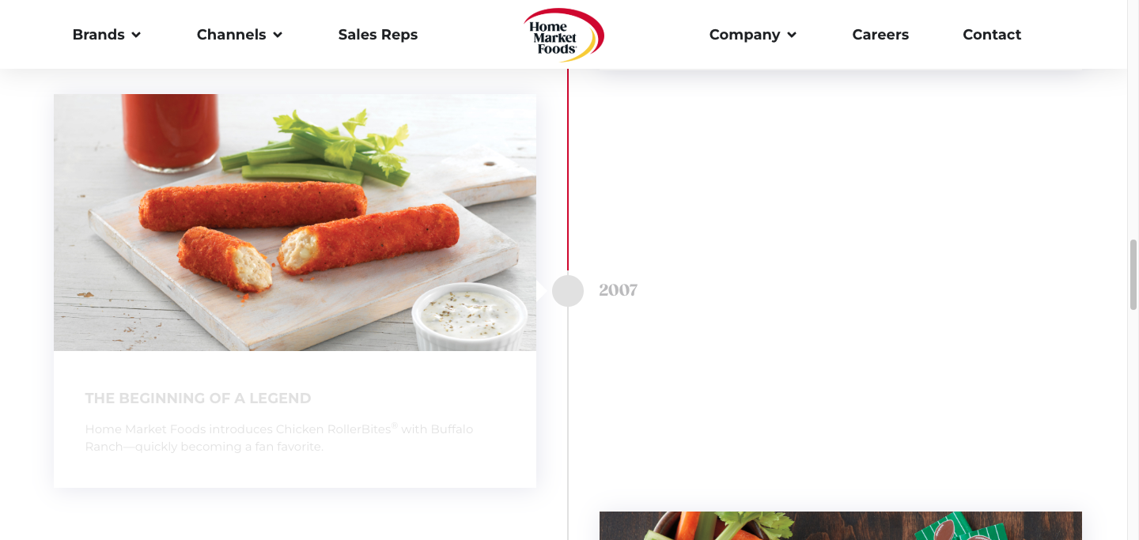This screenshot has height=540, width=1139.
Task: Click the ranch dip bowl in the photo
Action: 470,316
